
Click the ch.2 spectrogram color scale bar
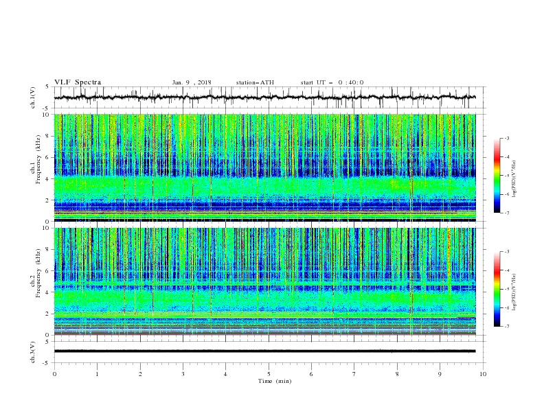(497, 289)
